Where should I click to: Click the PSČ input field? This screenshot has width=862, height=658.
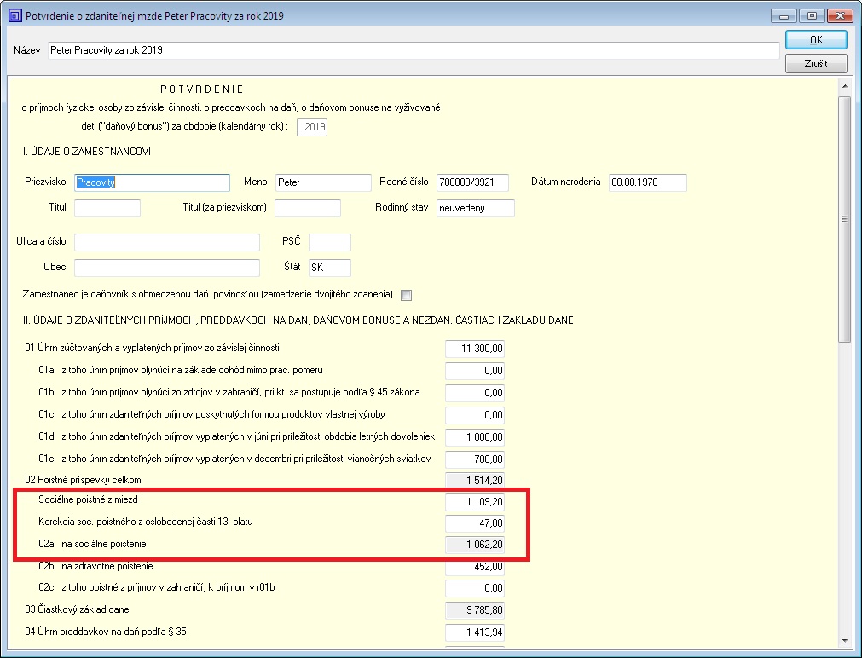pyautogui.click(x=330, y=242)
